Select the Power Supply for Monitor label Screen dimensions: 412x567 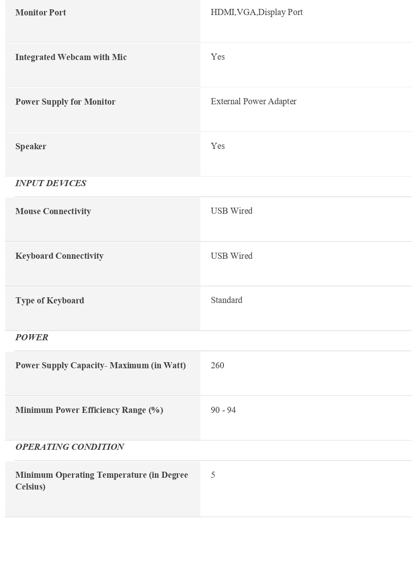tap(65, 102)
